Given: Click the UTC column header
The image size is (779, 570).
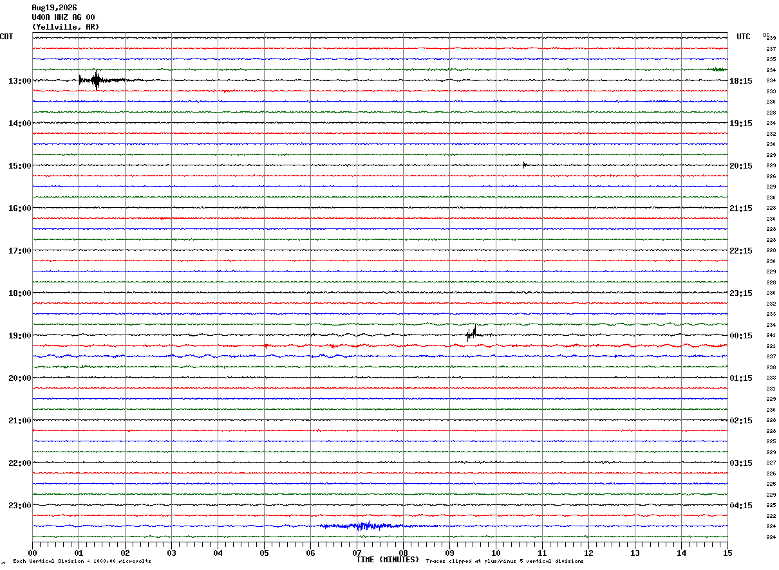Looking at the screenshot, I should point(744,37).
